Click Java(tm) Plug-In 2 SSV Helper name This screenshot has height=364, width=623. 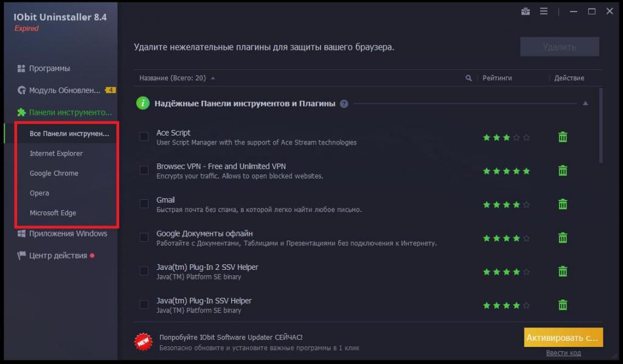[x=207, y=267]
